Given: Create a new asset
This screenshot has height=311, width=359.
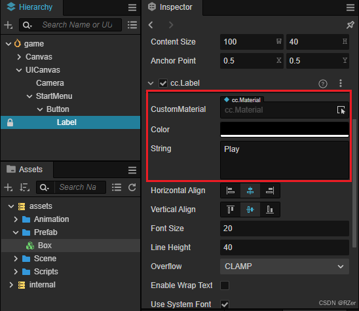Looking at the screenshot, I should pos(9,187).
